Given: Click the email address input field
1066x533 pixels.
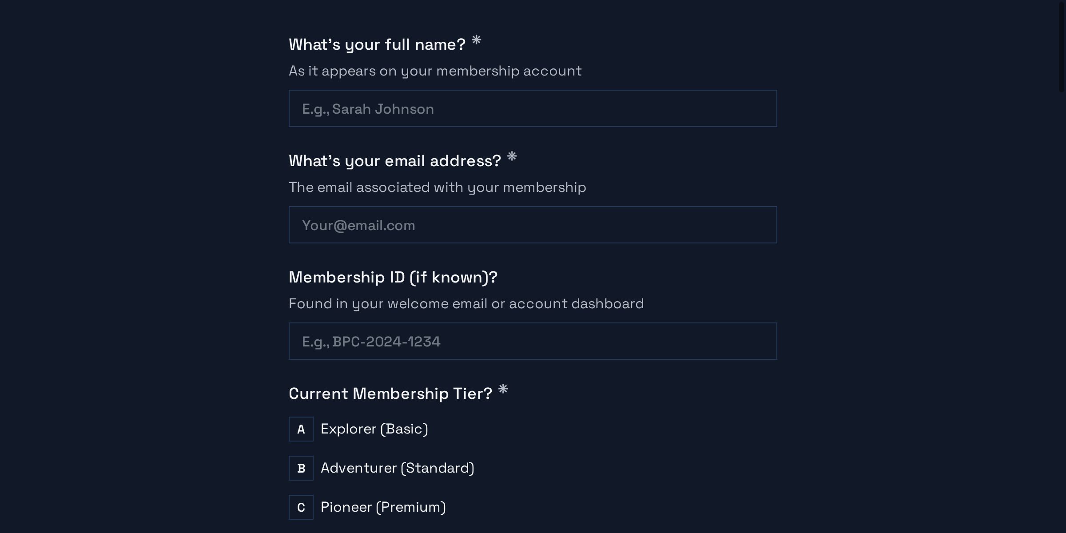Looking at the screenshot, I should 533,225.
